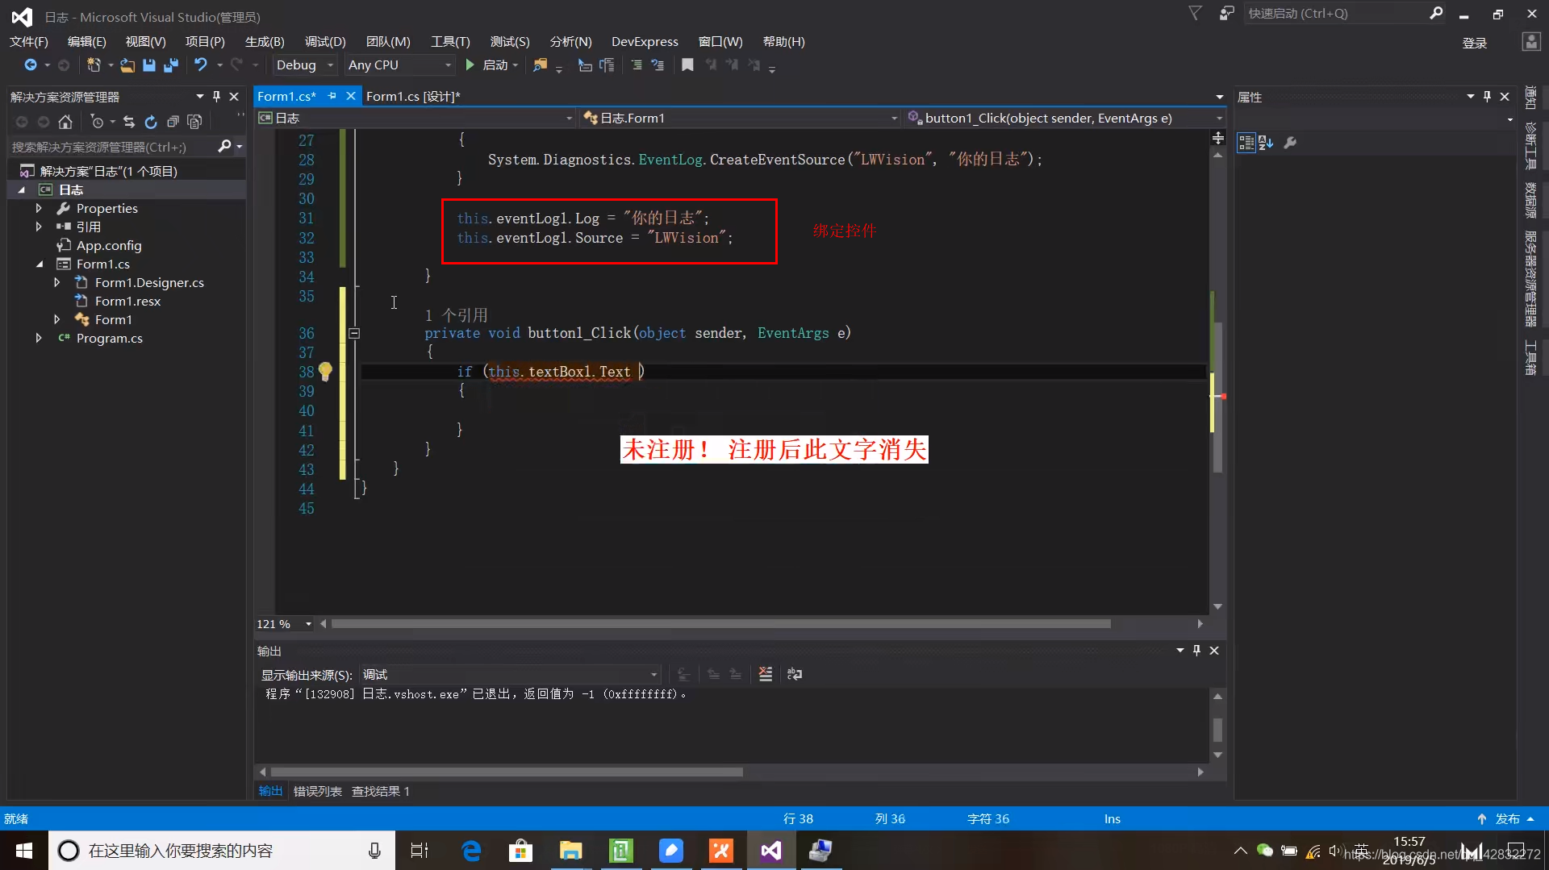
Task: Click the Home icon in Solution Explorer
Action: 65,122
